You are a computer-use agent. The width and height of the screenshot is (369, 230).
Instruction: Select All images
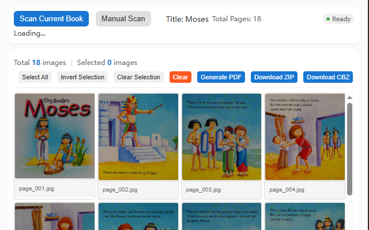[x=35, y=77]
